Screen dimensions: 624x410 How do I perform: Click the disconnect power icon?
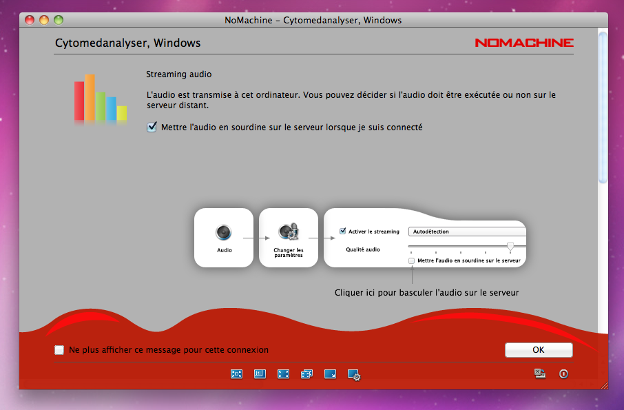pos(563,373)
